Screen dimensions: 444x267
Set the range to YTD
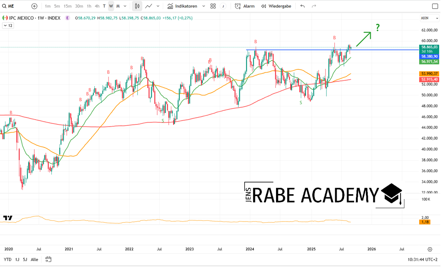point(8,259)
